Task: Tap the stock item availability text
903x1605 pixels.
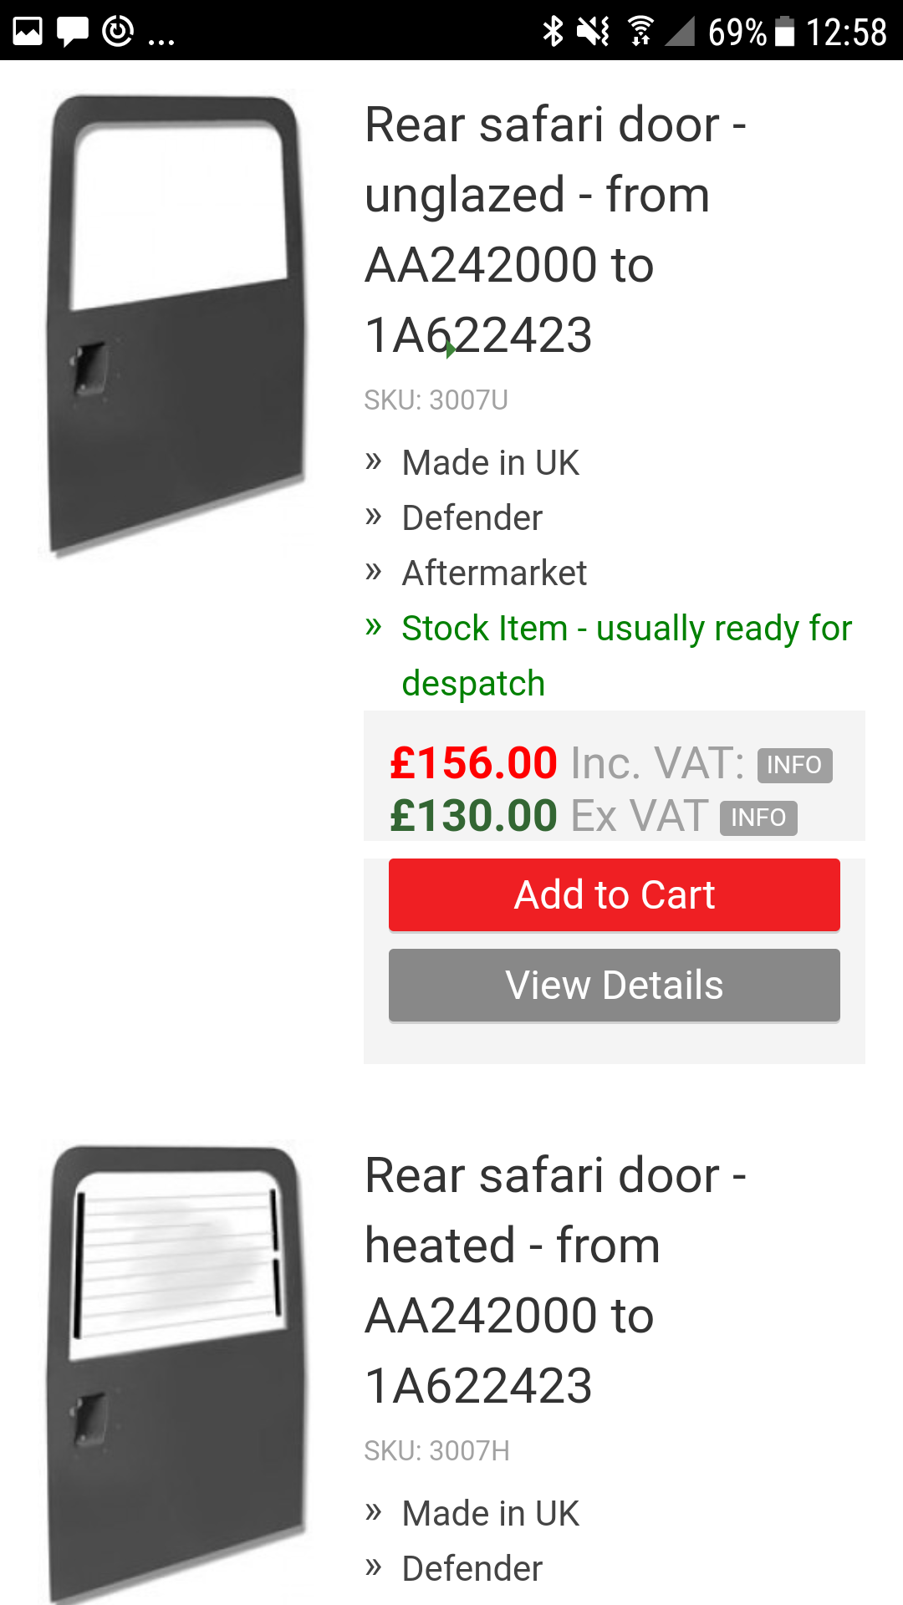Action: (626, 655)
